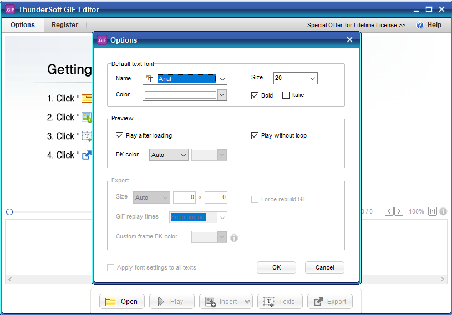Click the ThunderSoft GIF app icon in title bar

10,9
